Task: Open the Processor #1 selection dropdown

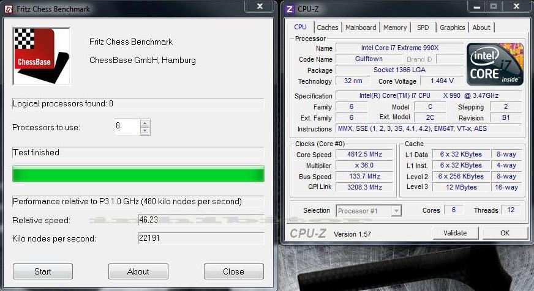Action: [369, 211]
